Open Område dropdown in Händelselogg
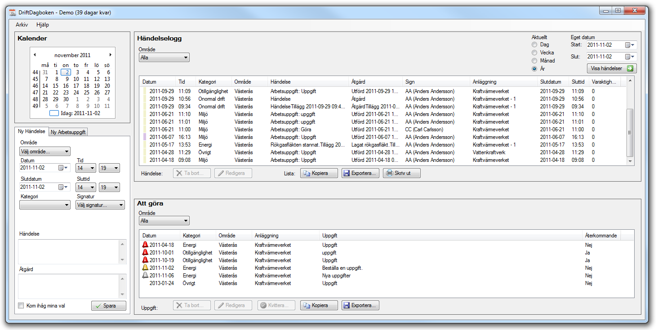Viewport: 658px width, 330px height. click(164, 58)
